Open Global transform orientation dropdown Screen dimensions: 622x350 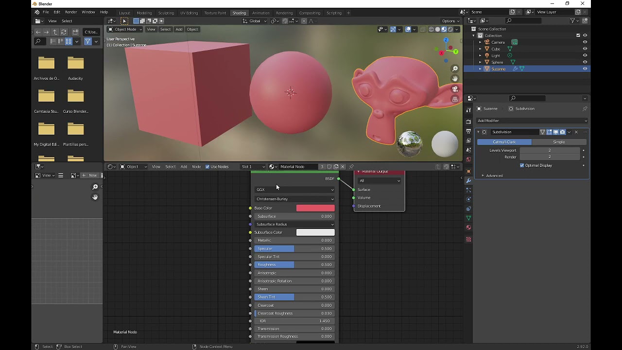coord(255,21)
